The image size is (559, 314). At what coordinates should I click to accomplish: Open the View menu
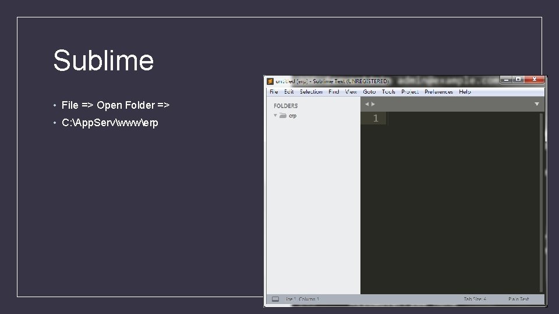click(x=351, y=92)
